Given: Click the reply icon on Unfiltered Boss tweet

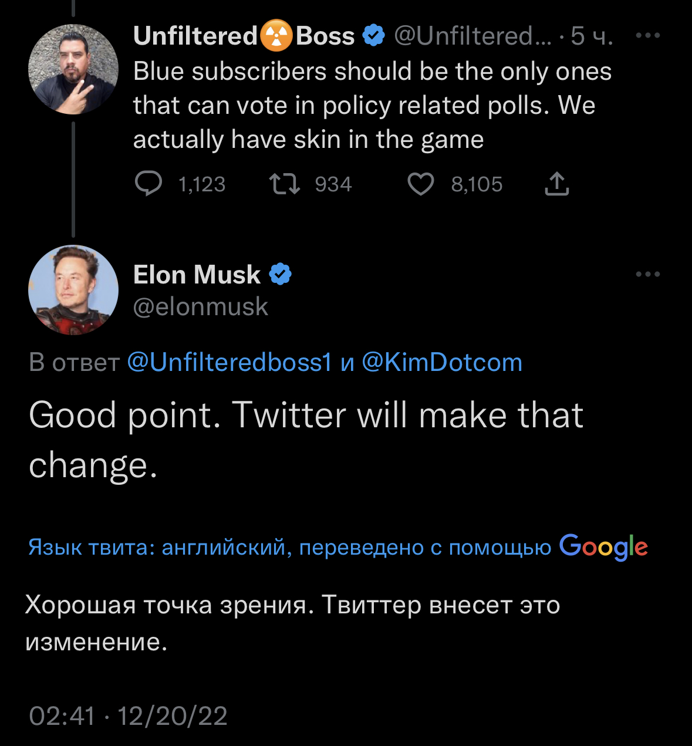Looking at the screenshot, I should coord(148,184).
